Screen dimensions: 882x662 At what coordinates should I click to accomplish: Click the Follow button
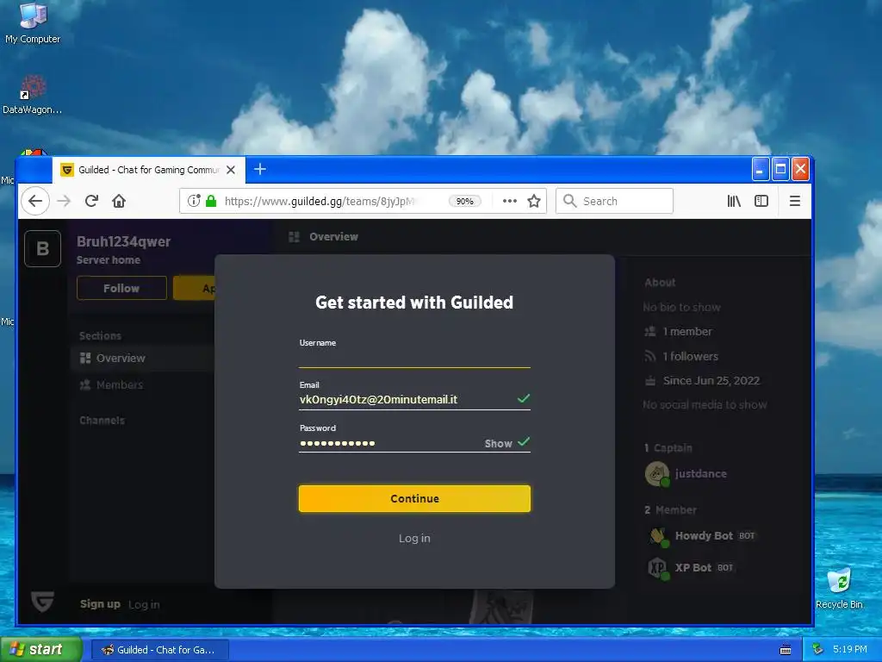(121, 288)
